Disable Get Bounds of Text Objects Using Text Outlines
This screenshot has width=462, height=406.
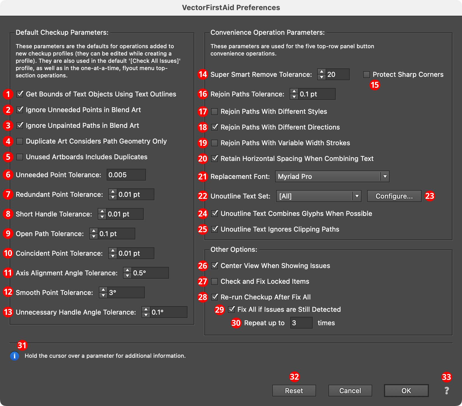tap(19, 94)
